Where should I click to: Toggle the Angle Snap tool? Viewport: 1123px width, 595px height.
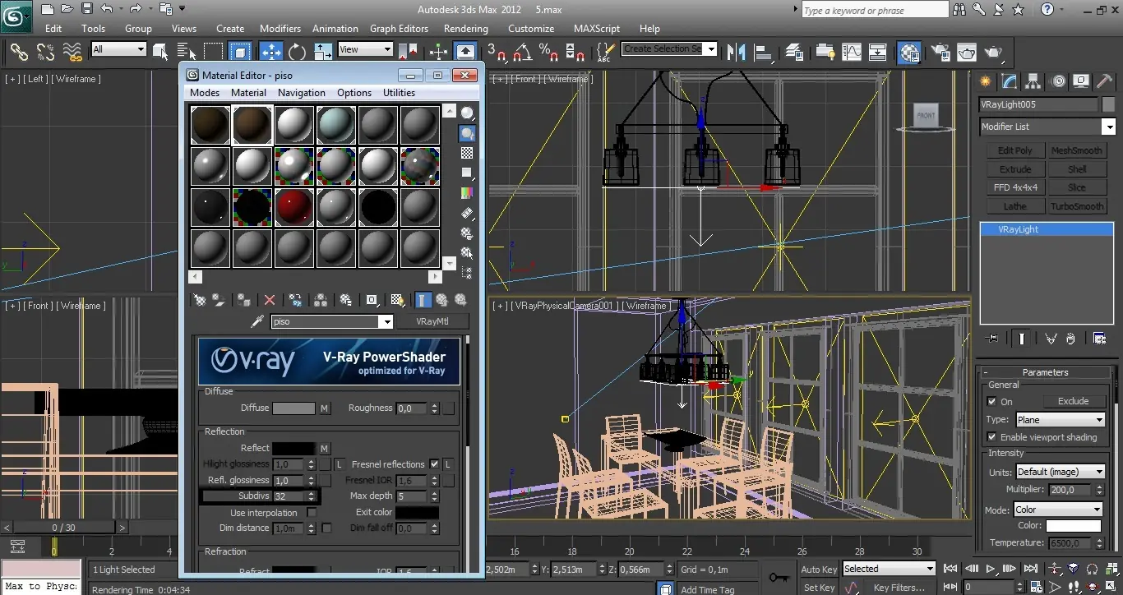[522, 52]
